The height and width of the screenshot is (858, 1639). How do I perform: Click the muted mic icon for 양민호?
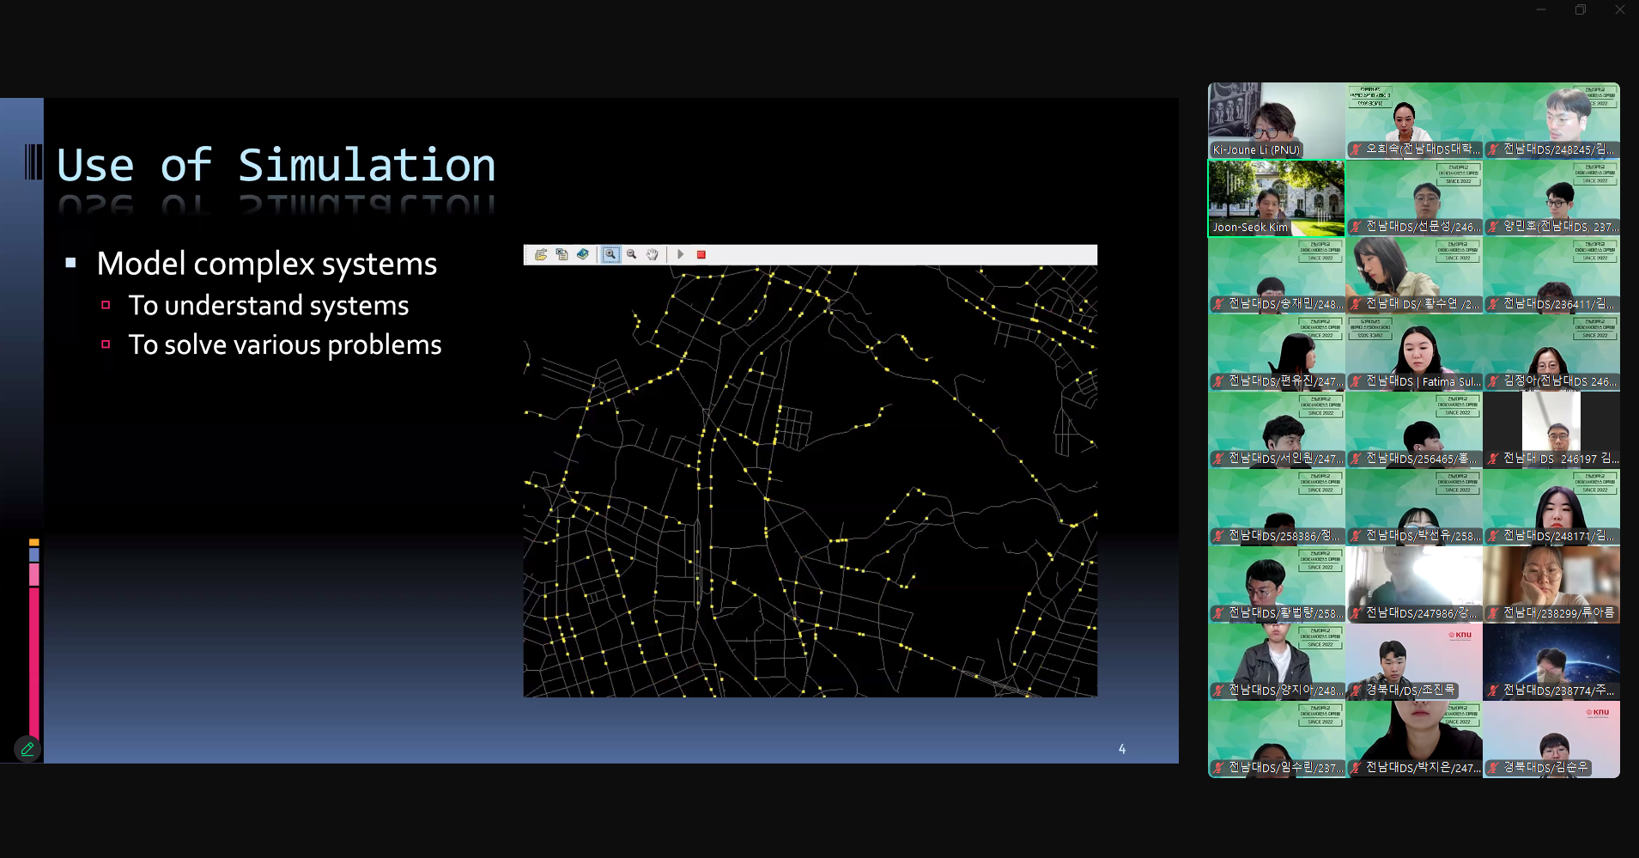point(1493,227)
